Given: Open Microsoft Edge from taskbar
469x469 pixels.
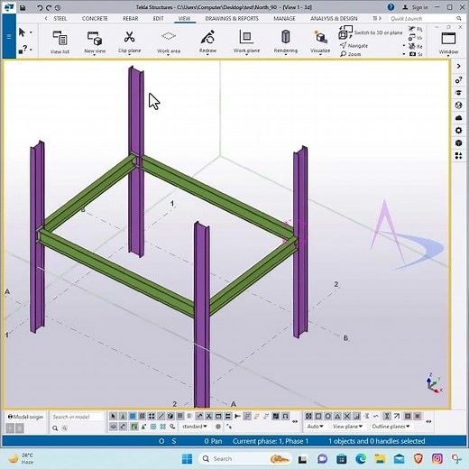Looking at the screenshot, I should pyautogui.click(x=361, y=459).
